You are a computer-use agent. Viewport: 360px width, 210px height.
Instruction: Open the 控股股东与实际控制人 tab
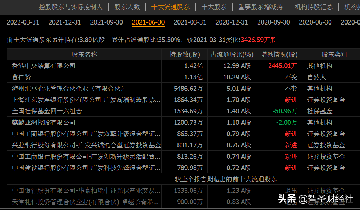(71, 7)
